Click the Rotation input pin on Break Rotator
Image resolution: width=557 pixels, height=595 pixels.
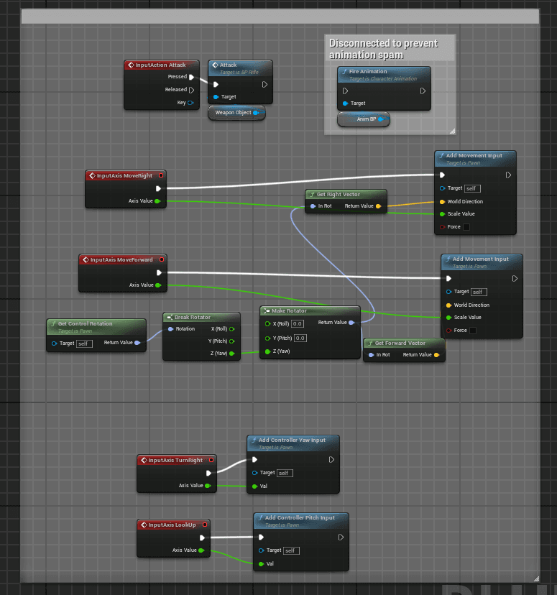click(171, 329)
